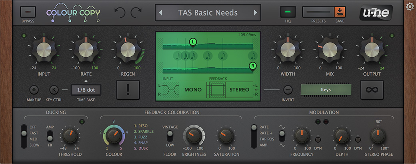
Task: Select colour 3. FUZZ
Action: pyautogui.click(x=141, y=137)
